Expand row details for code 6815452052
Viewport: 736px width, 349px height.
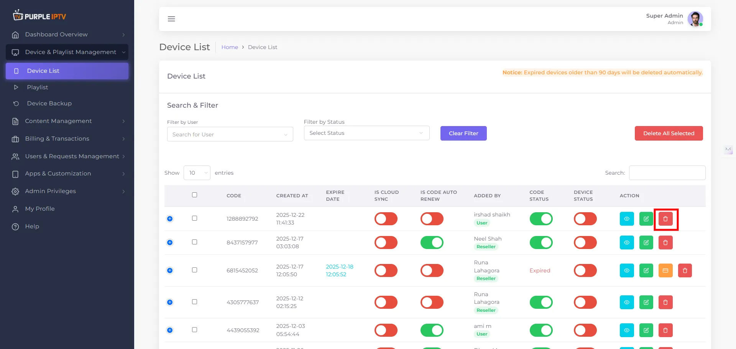[x=170, y=270]
